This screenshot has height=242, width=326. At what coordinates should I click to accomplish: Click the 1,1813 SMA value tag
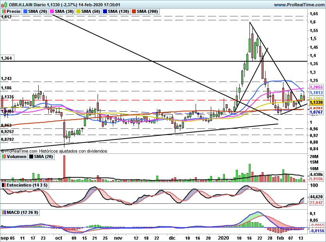pyautogui.click(x=316, y=93)
